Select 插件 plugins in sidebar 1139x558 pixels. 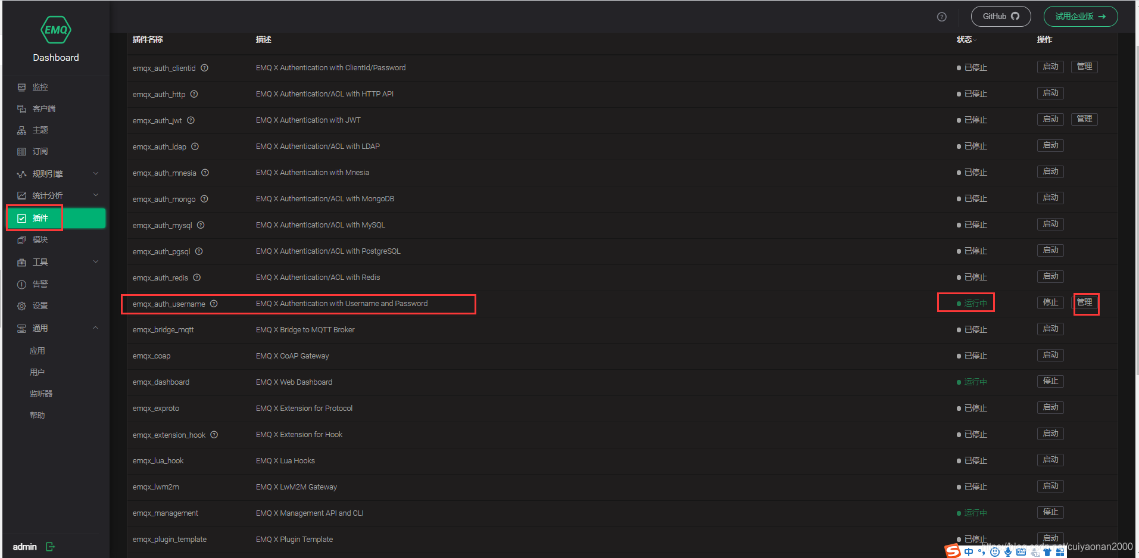[x=56, y=218]
